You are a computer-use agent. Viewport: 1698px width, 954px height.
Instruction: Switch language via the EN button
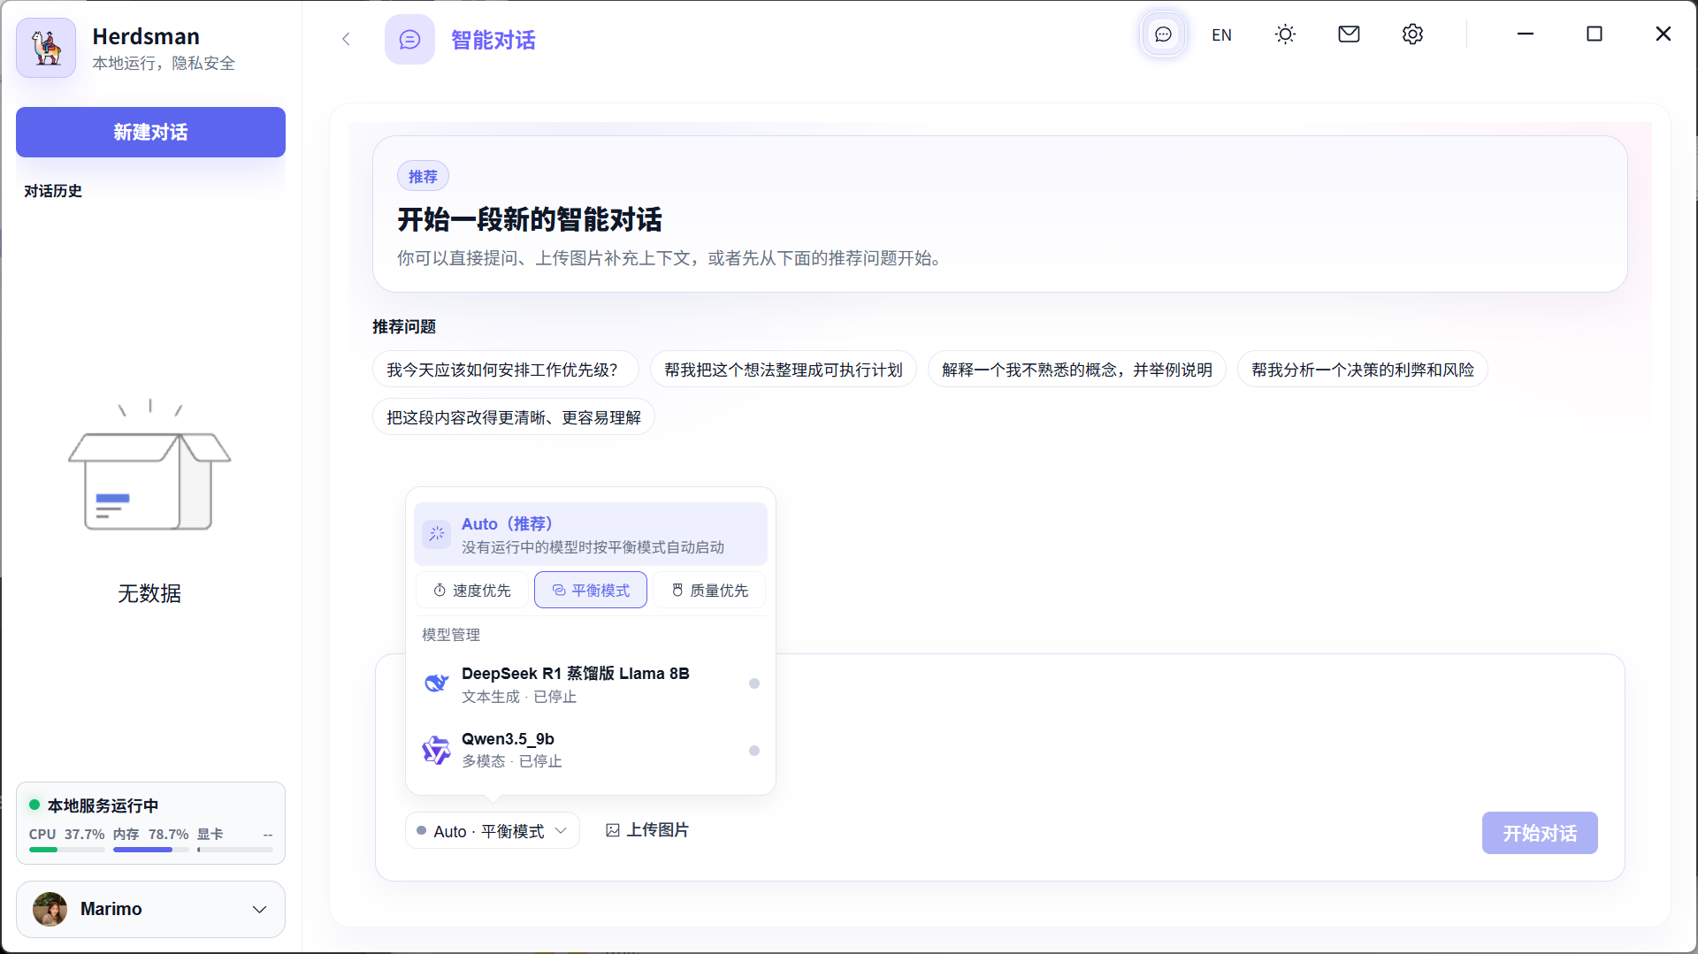[x=1221, y=35]
